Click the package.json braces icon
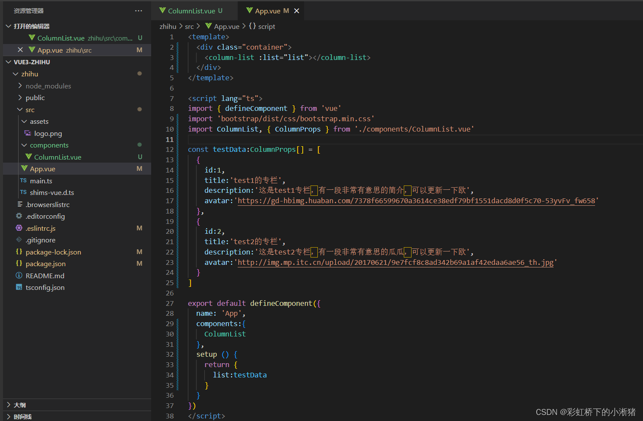 pyautogui.click(x=19, y=263)
